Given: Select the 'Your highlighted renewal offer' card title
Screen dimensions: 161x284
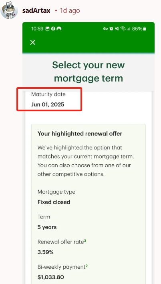Looking at the screenshot, I should 80,134.
